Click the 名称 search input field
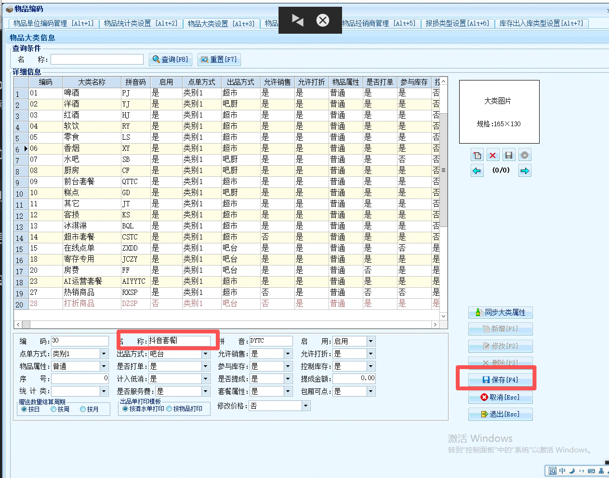Image resolution: width=609 pixels, height=478 pixels. pos(97,59)
